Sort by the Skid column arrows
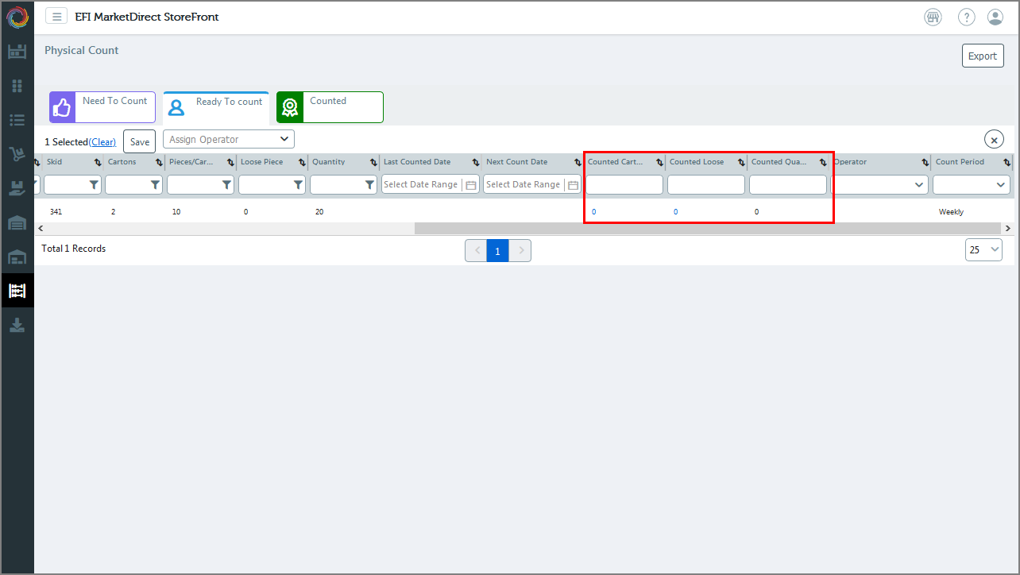The width and height of the screenshot is (1020, 575). pyautogui.click(x=98, y=162)
